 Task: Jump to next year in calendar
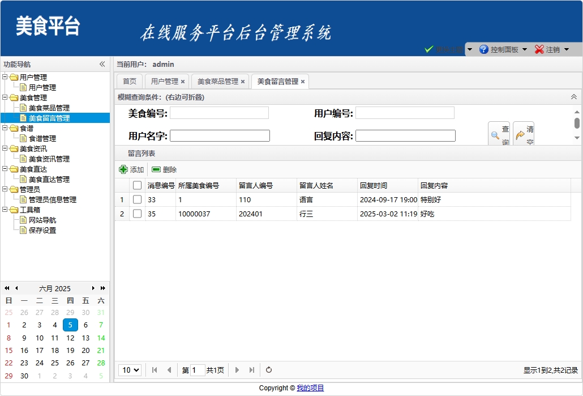coord(103,288)
